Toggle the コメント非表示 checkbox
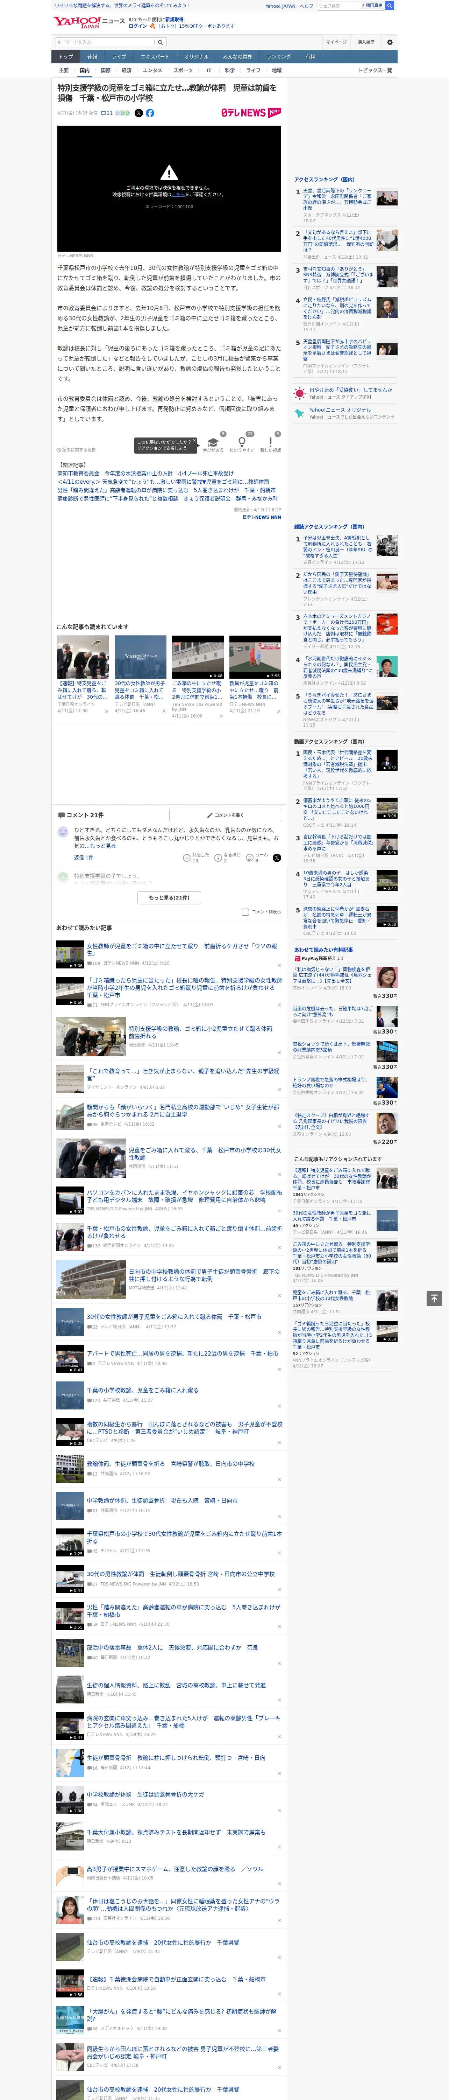This screenshot has width=449, height=2100. tap(245, 912)
